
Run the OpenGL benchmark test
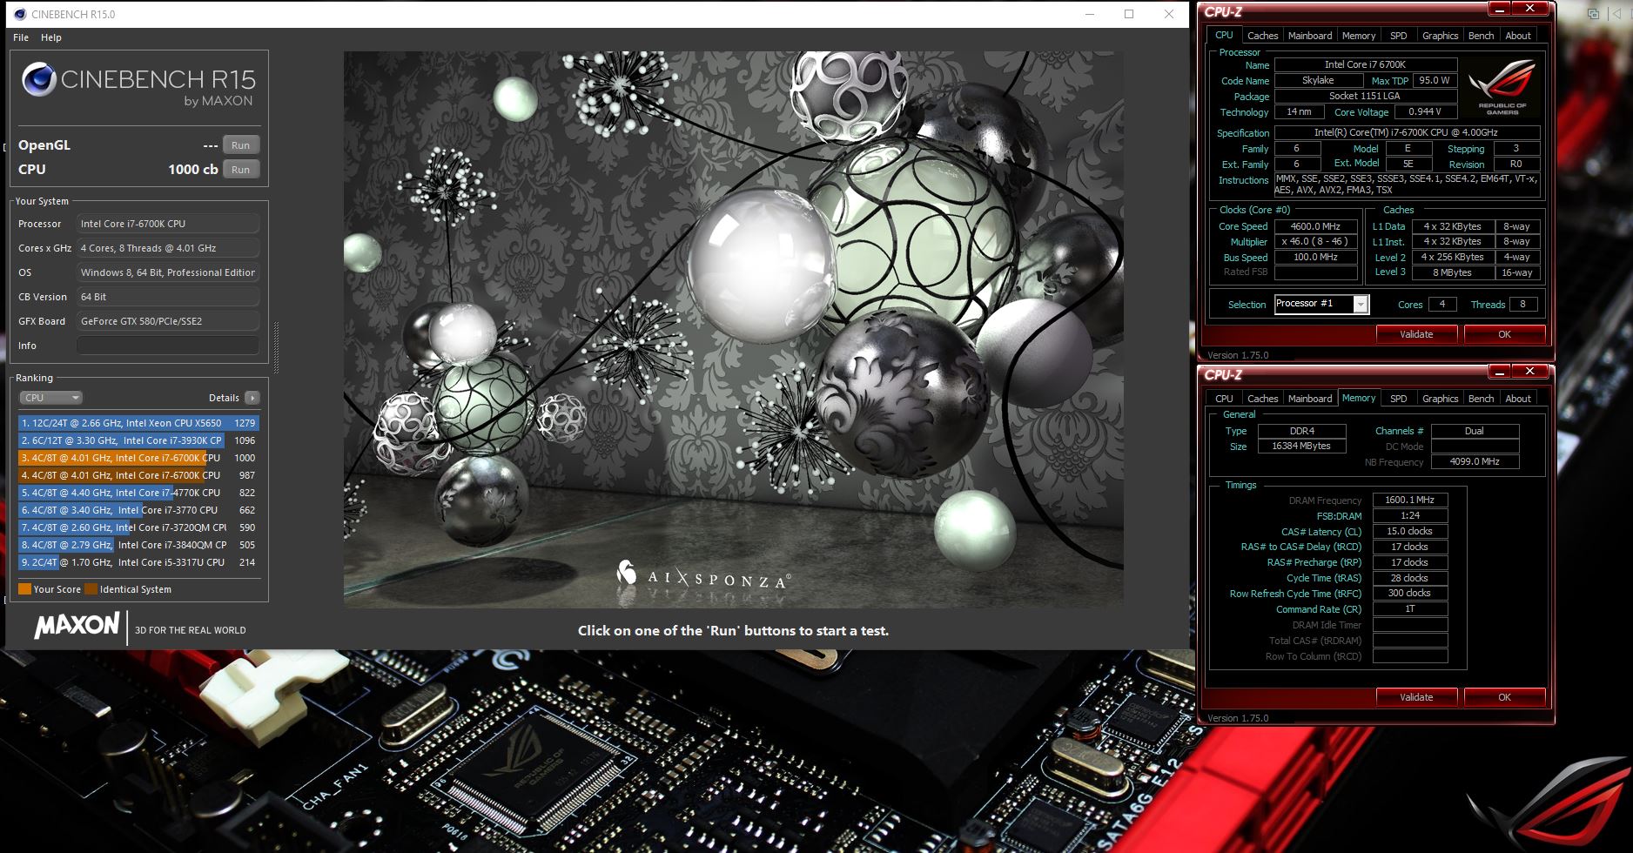(240, 145)
